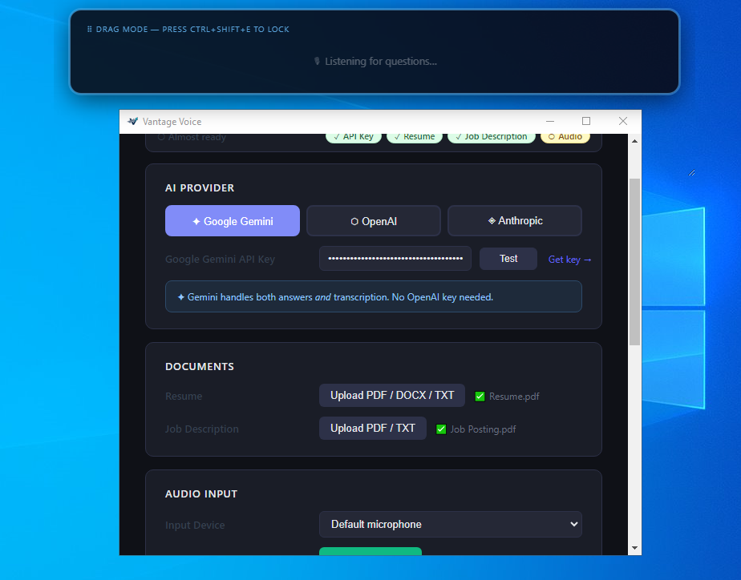Screen dimensions: 741x580
Task: Close the Vantage Voice window
Action: pos(623,121)
